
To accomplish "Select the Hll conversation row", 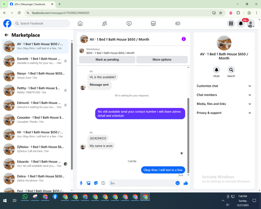I will coord(35,134).
